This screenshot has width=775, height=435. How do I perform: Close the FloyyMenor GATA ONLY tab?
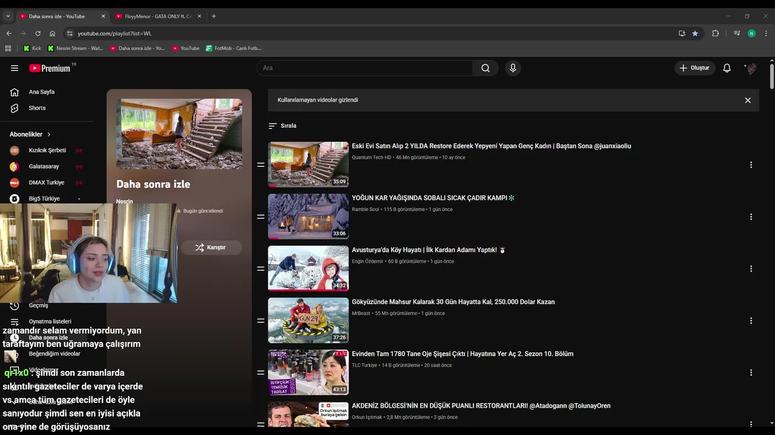199,16
